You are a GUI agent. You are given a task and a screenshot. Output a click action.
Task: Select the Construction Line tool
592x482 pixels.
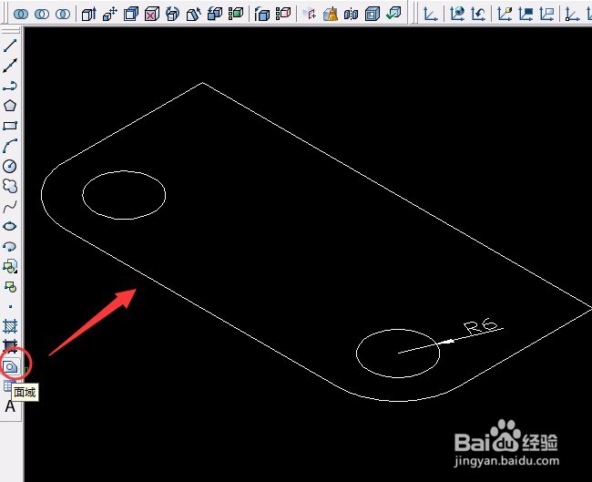[x=10, y=66]
